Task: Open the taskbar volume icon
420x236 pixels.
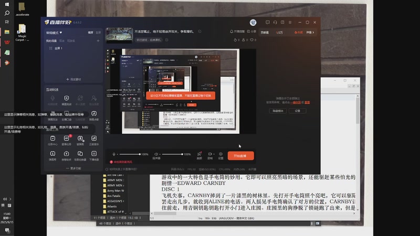Action: [5, 199]
